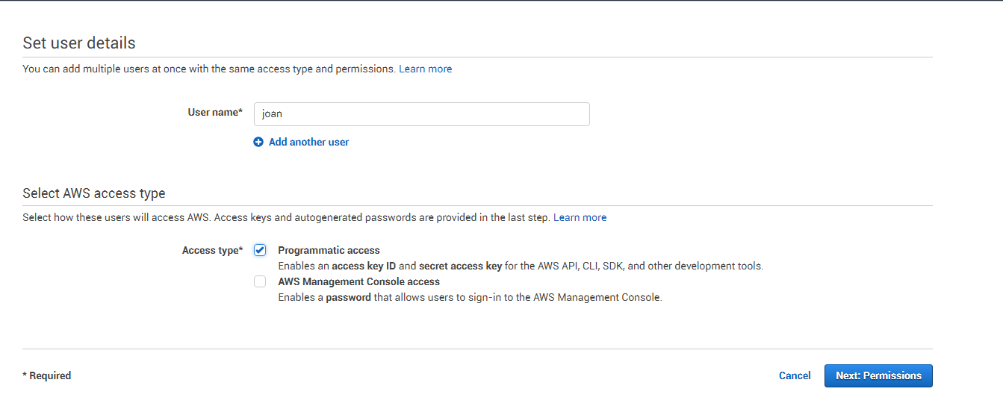1003x418 pixels.
Task: Click the bold secret access key text
Action: (x=461, y=266)
